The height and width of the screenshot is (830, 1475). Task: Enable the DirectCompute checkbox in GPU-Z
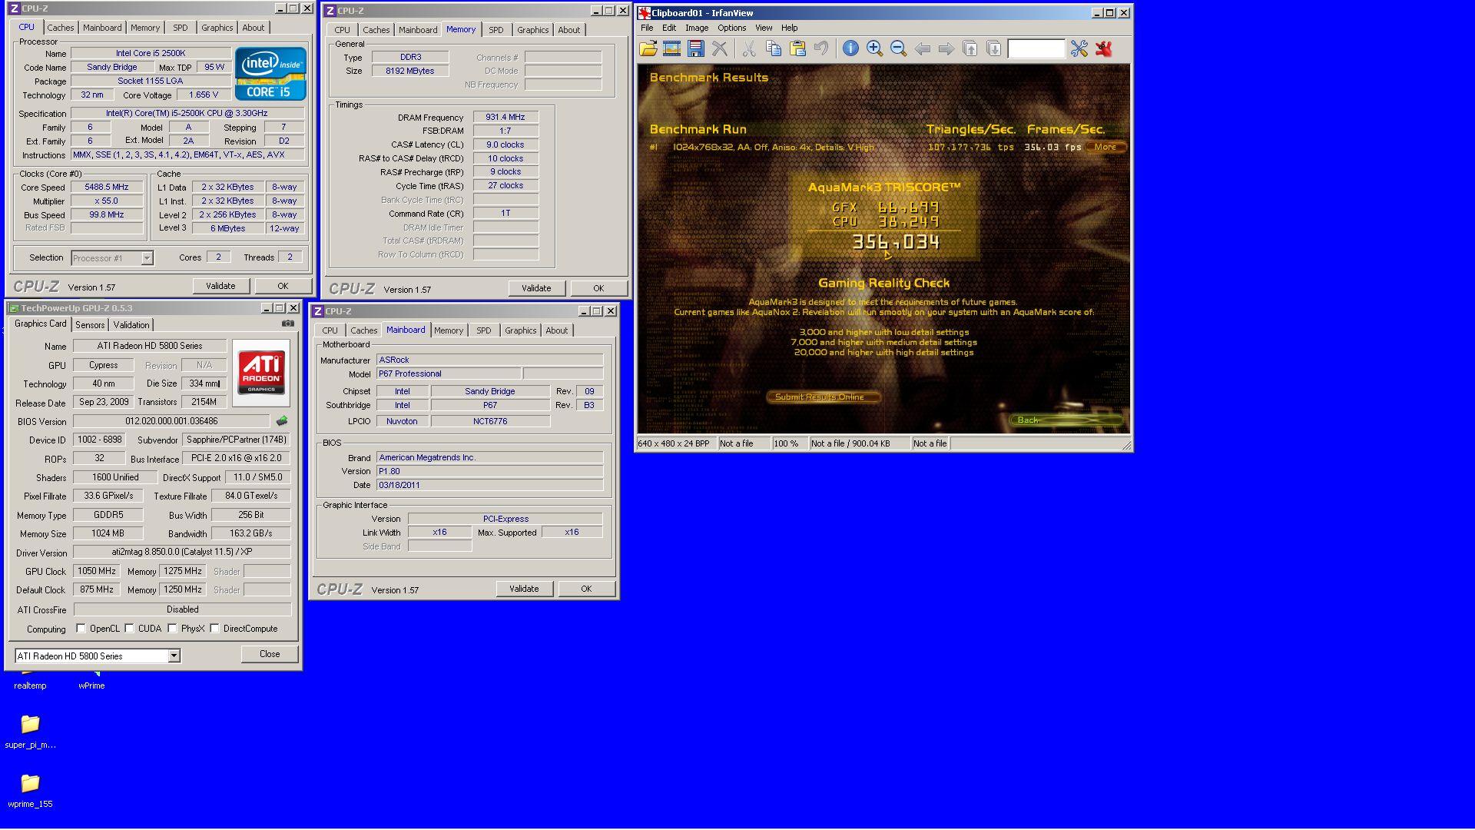tap(214, 629)
